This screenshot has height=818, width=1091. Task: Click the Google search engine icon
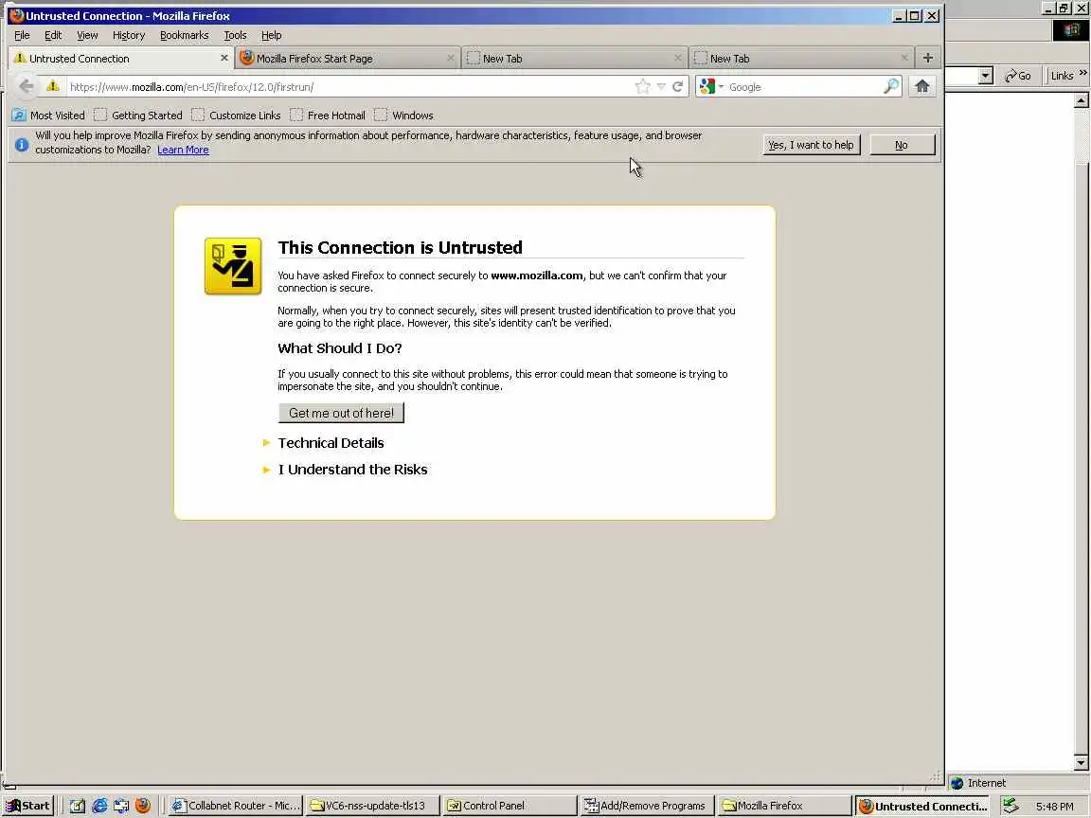coord(707,86)
